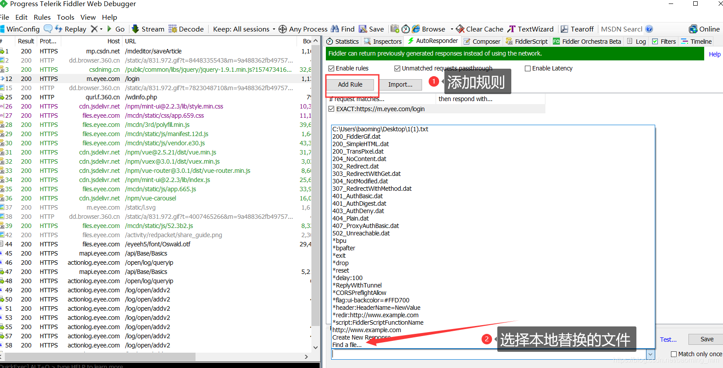
Task: Enable the Enable Latency checkbox
Action: (x=528, y=68)
